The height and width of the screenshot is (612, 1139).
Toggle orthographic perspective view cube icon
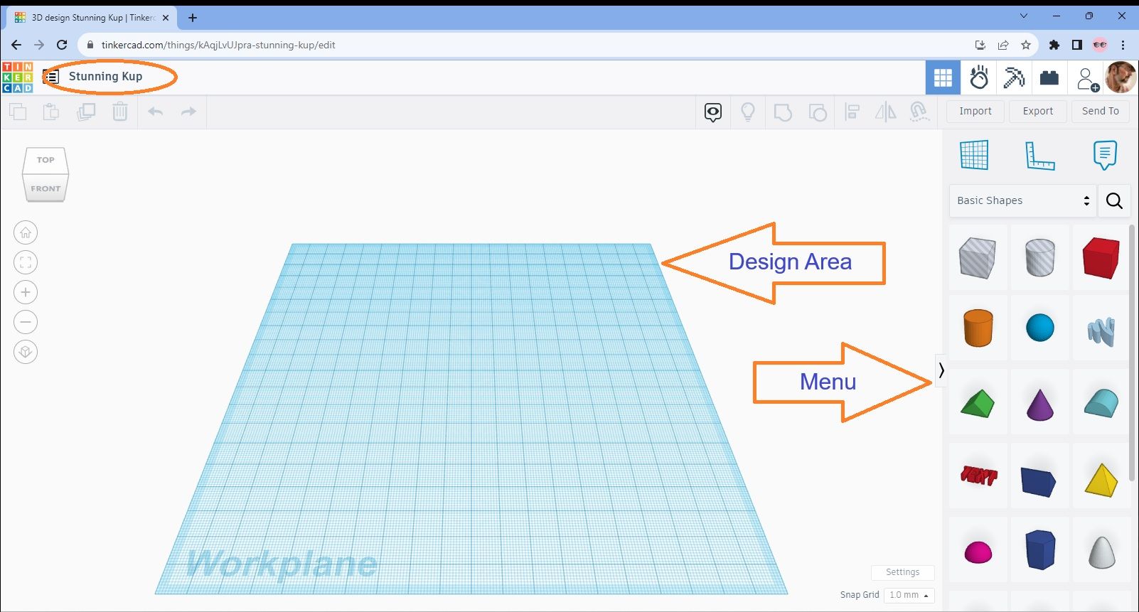(x=26, y=352)
